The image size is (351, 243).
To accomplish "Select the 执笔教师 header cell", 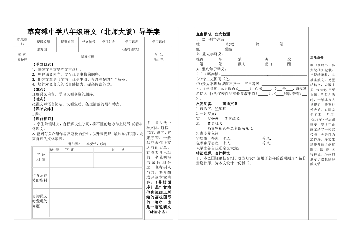I will point(22,42).
